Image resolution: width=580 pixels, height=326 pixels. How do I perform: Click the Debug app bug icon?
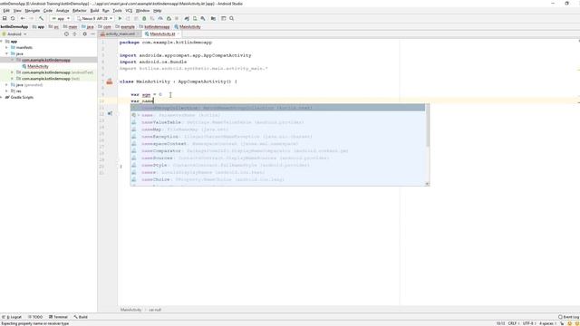pyautogui.click(x=144, y=18)
